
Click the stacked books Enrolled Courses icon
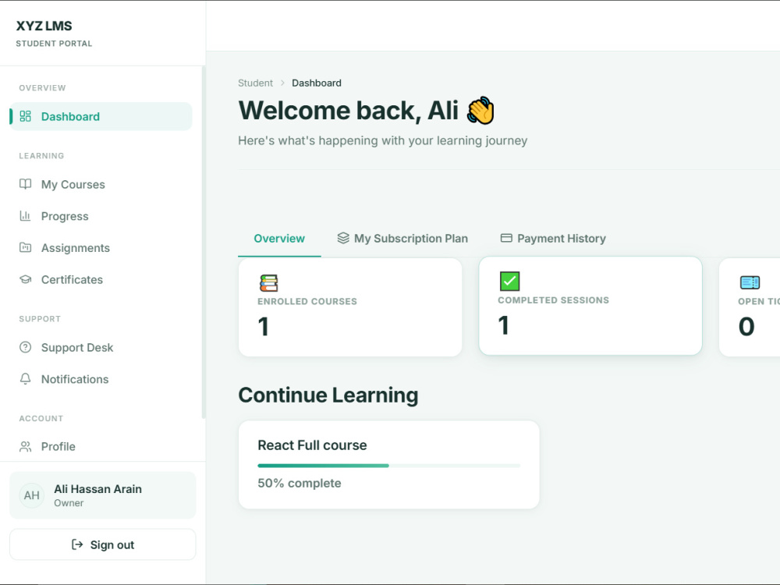coord(268,282)
